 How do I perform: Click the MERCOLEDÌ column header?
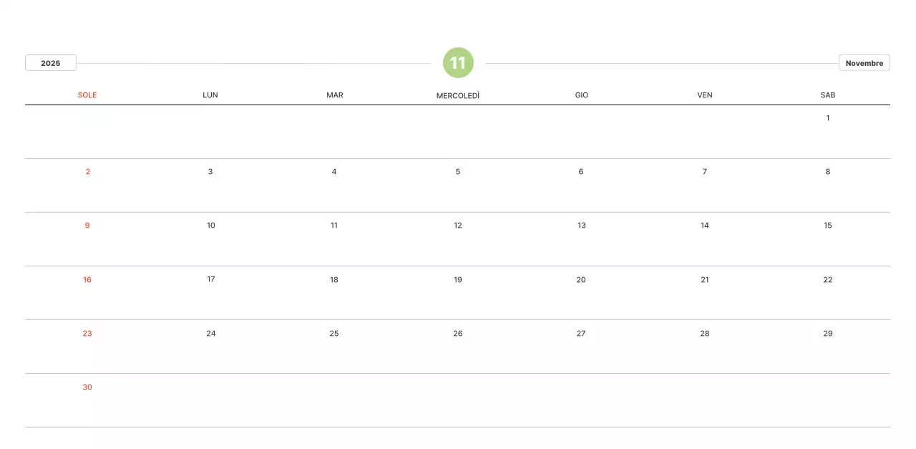point(458,95)
